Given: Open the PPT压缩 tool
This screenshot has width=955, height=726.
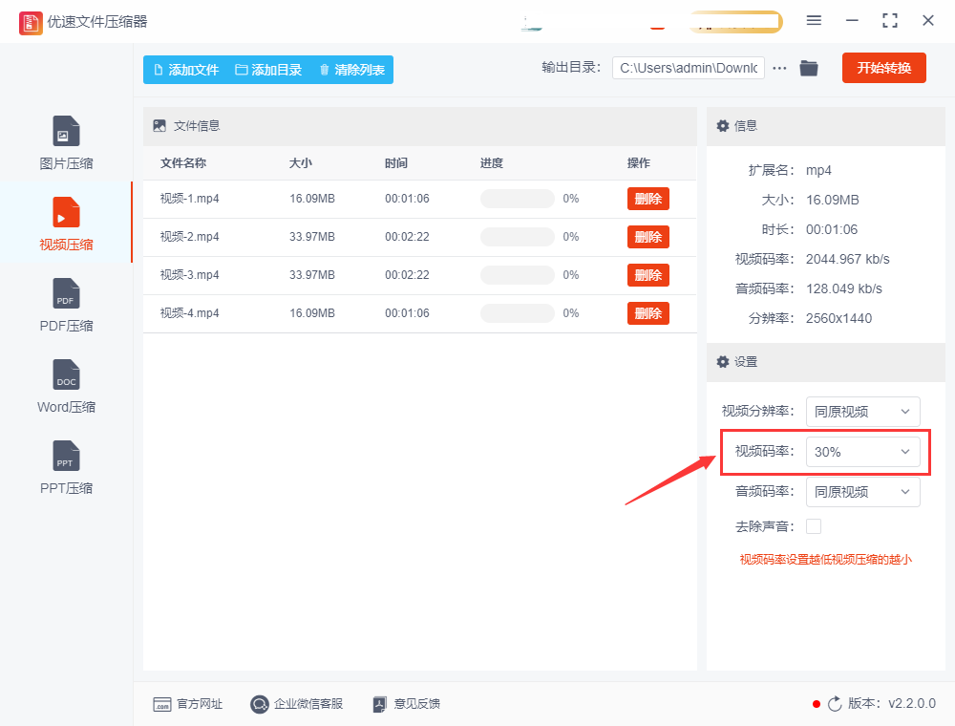Looking at the screenshot, I should pos(65,466).
